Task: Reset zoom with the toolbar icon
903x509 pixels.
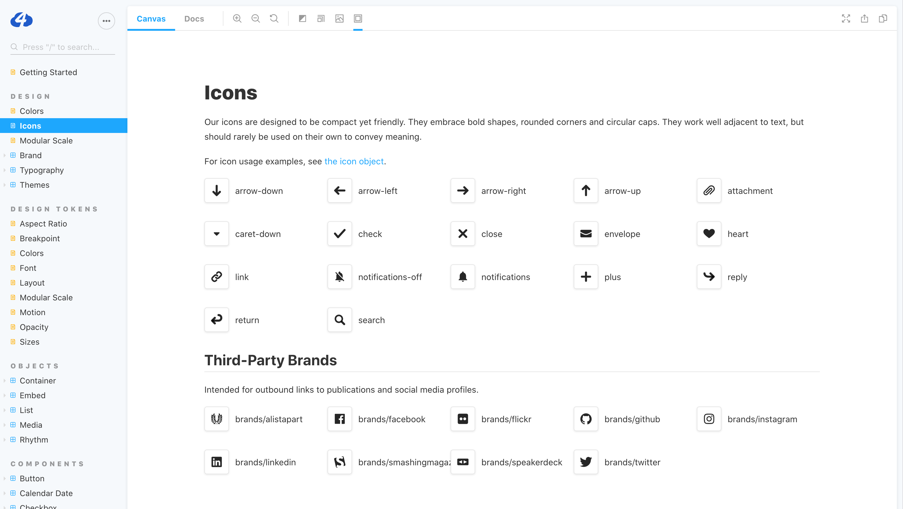Action: 274,18
